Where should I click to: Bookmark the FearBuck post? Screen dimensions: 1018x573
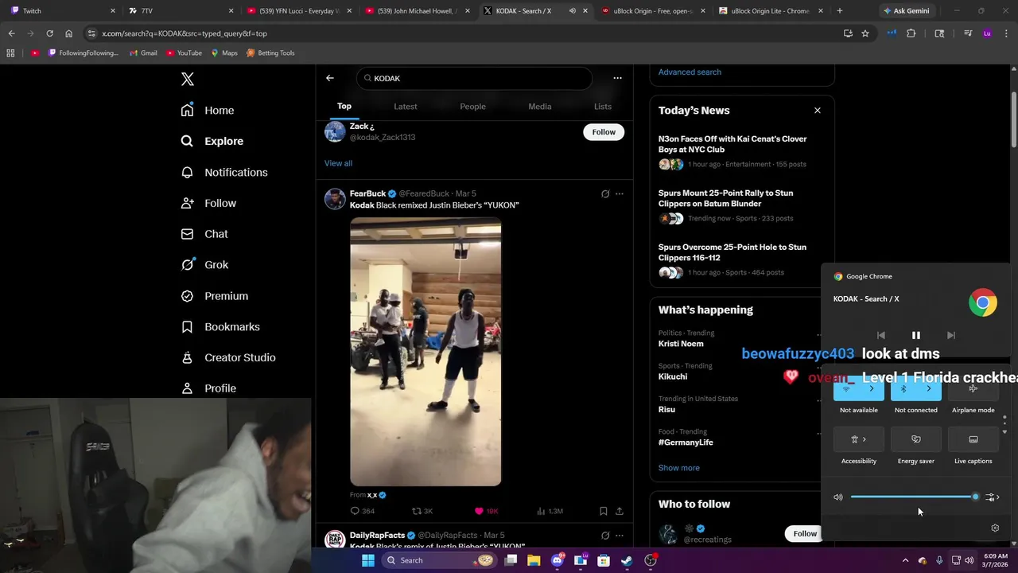603,511
